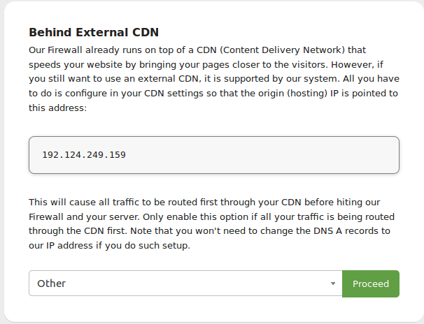
Task: Click the Behind External CDN heading
Action: click(x=94, y=32)
